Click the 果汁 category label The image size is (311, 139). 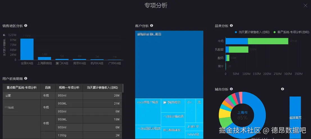(221, 66)
